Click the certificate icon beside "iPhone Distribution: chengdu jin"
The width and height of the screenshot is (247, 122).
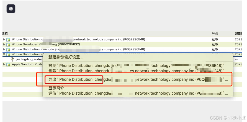[x=8, y=50]
